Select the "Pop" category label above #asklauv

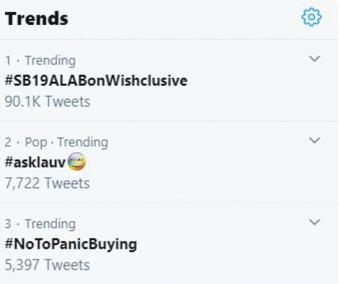[36, 142]
